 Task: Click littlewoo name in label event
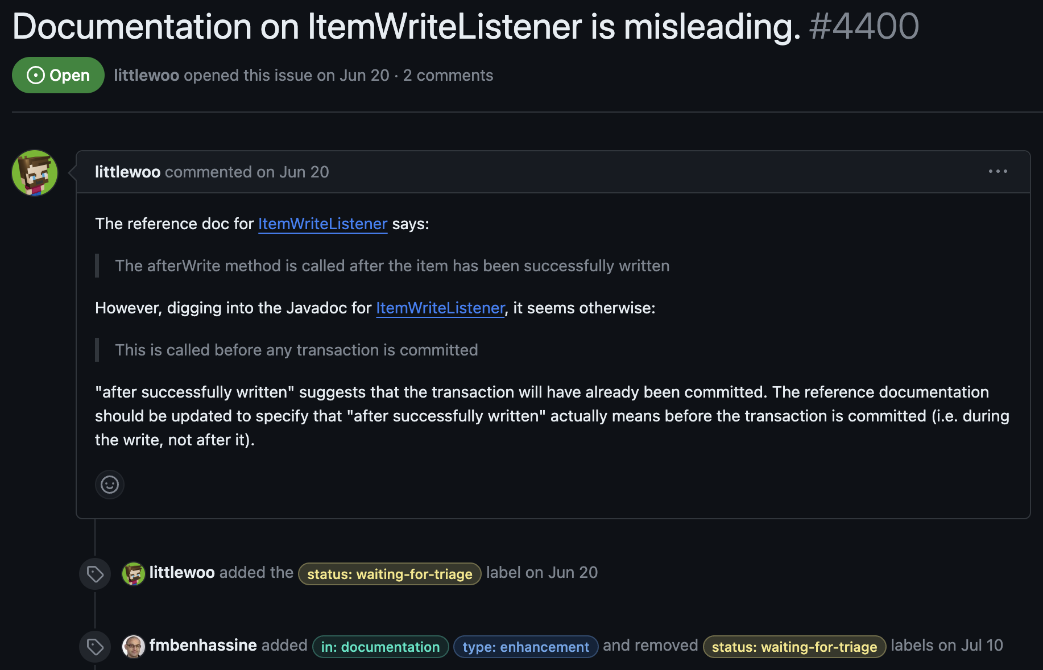(x=182, y=573)
